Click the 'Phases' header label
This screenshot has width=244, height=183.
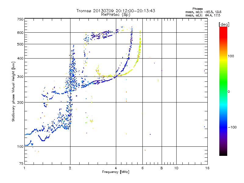(x=197, y=9)
